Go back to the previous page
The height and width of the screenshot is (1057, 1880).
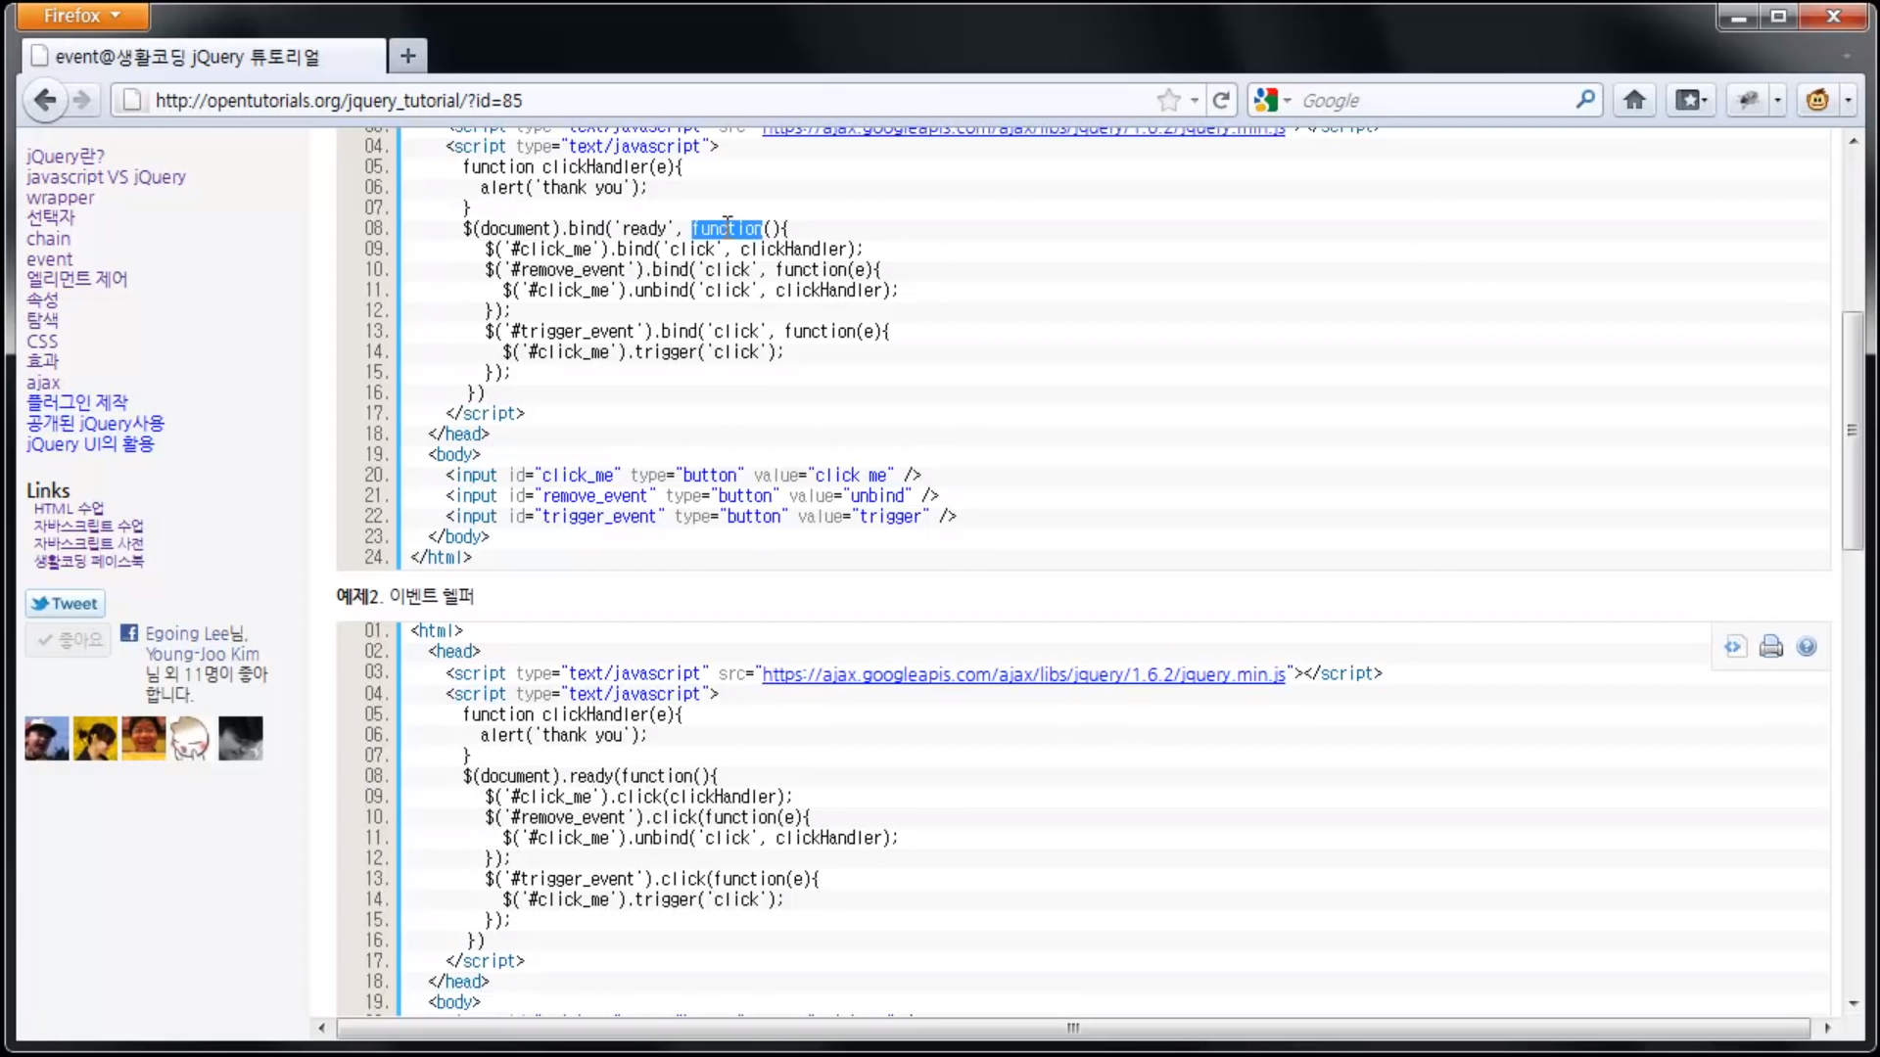point(45,100)
